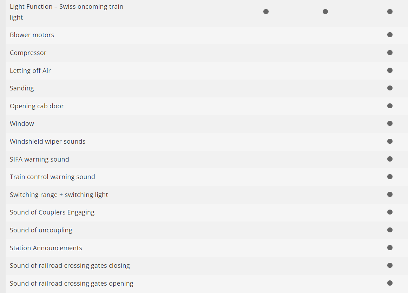Click the dot for Opening cab door
The width and height of the screenshot is (408, 293).
[x=390, y=106]
